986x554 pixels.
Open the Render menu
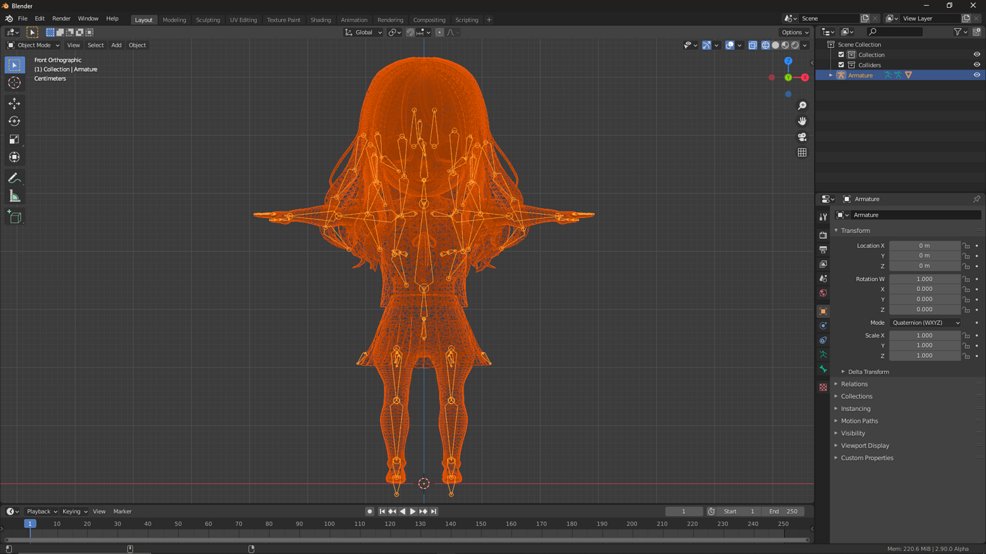click(x=61, y=18)
